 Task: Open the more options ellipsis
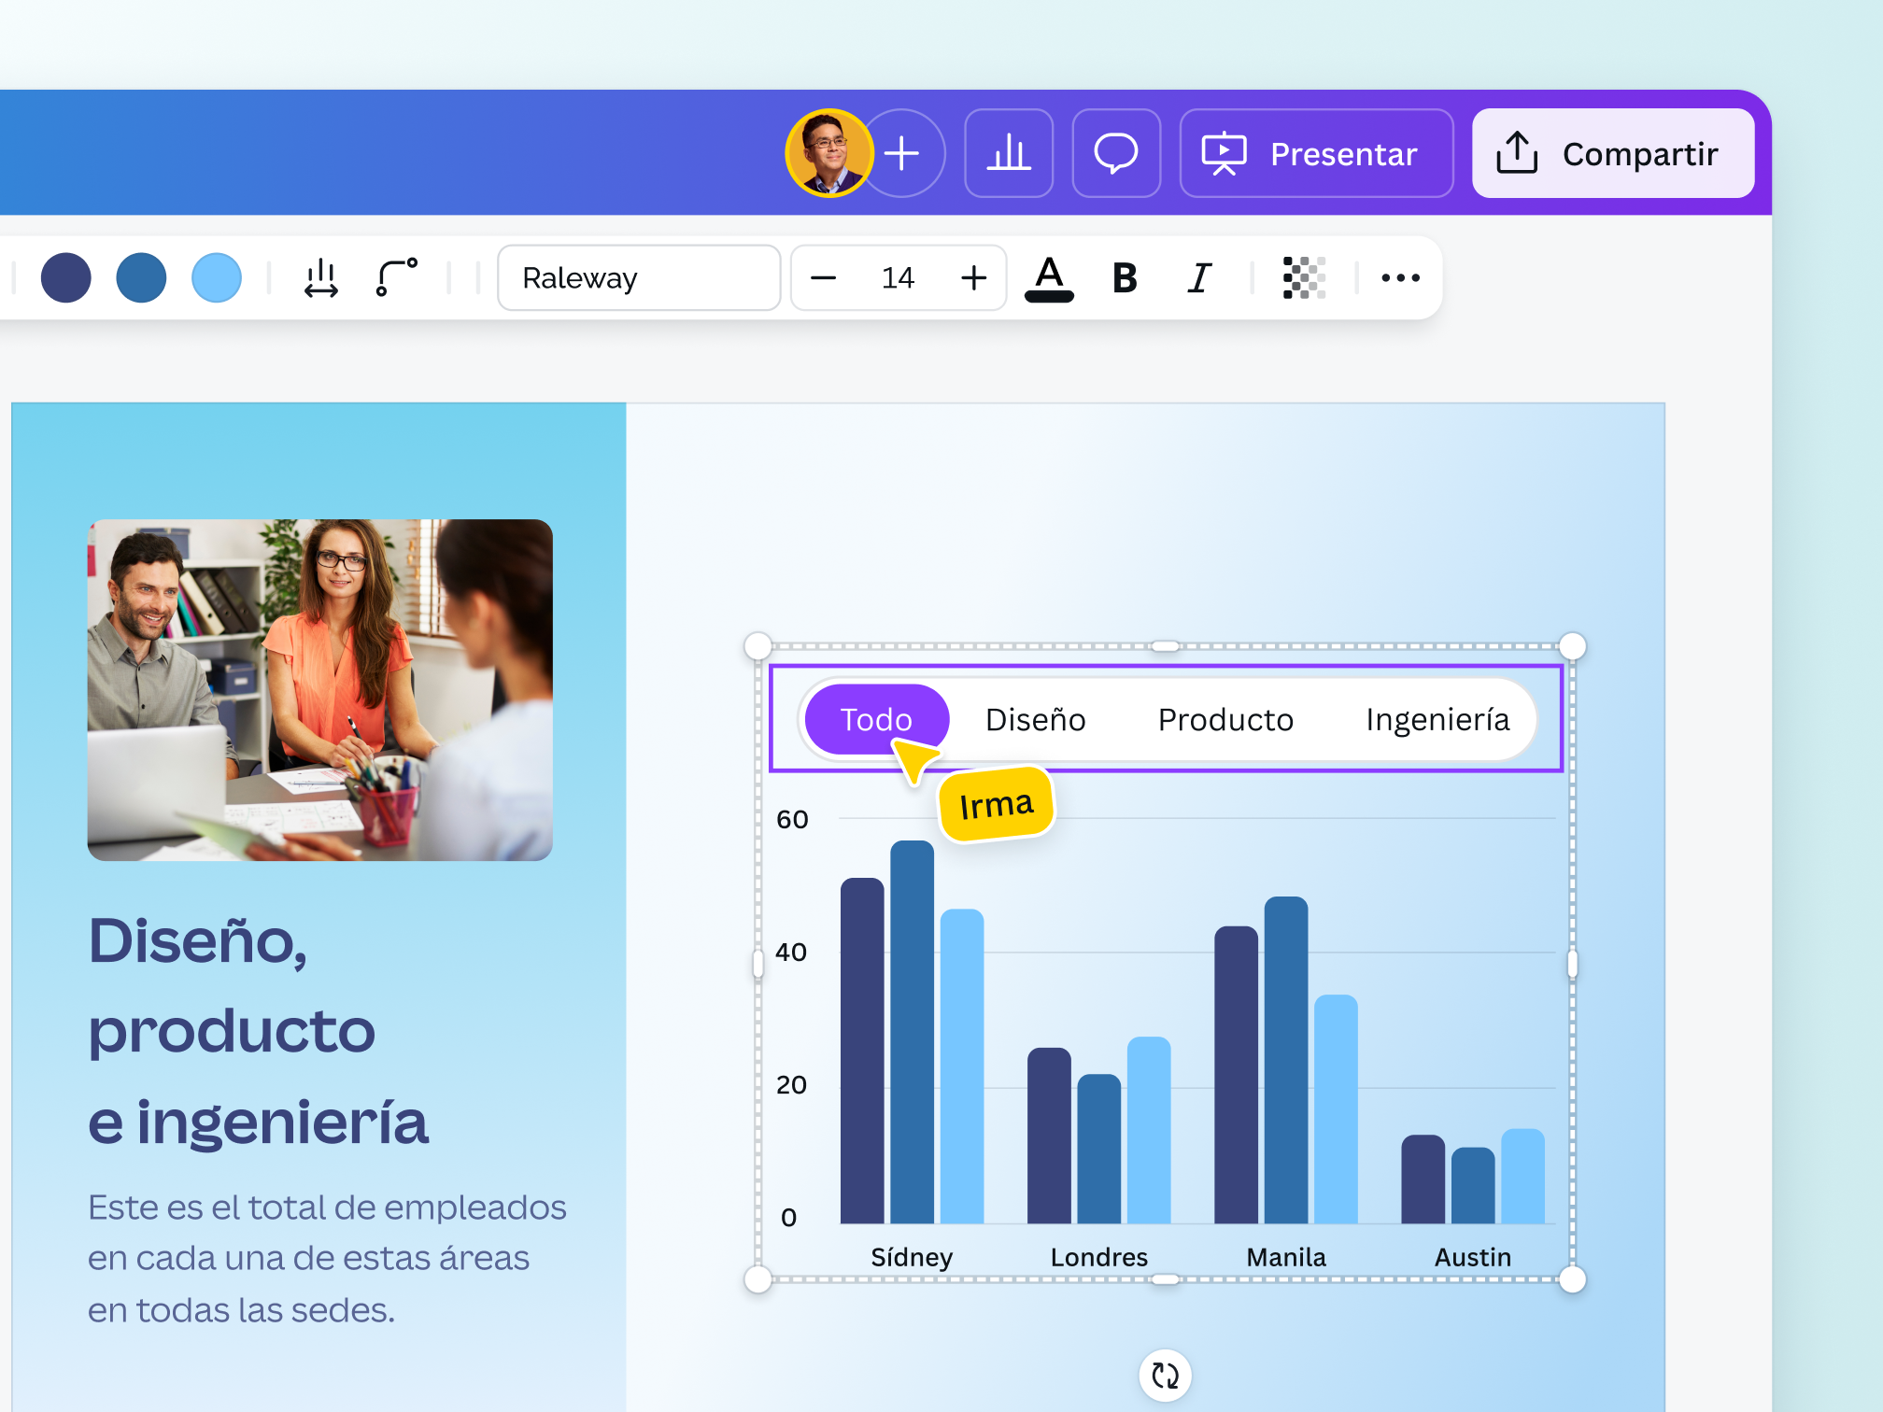(x=1400, y=277)
